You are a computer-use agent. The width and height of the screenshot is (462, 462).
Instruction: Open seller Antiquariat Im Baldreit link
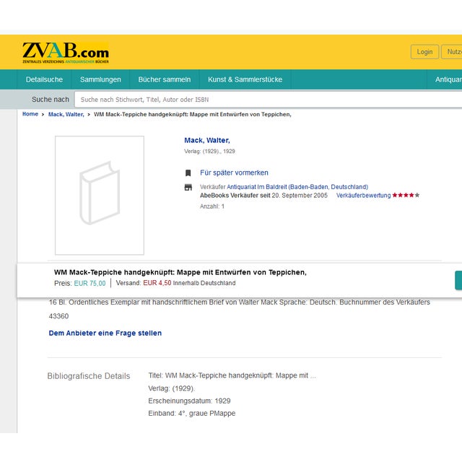tap(297, 187)
